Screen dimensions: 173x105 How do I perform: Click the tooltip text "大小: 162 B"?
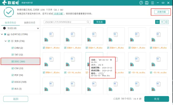click(97, 65)
